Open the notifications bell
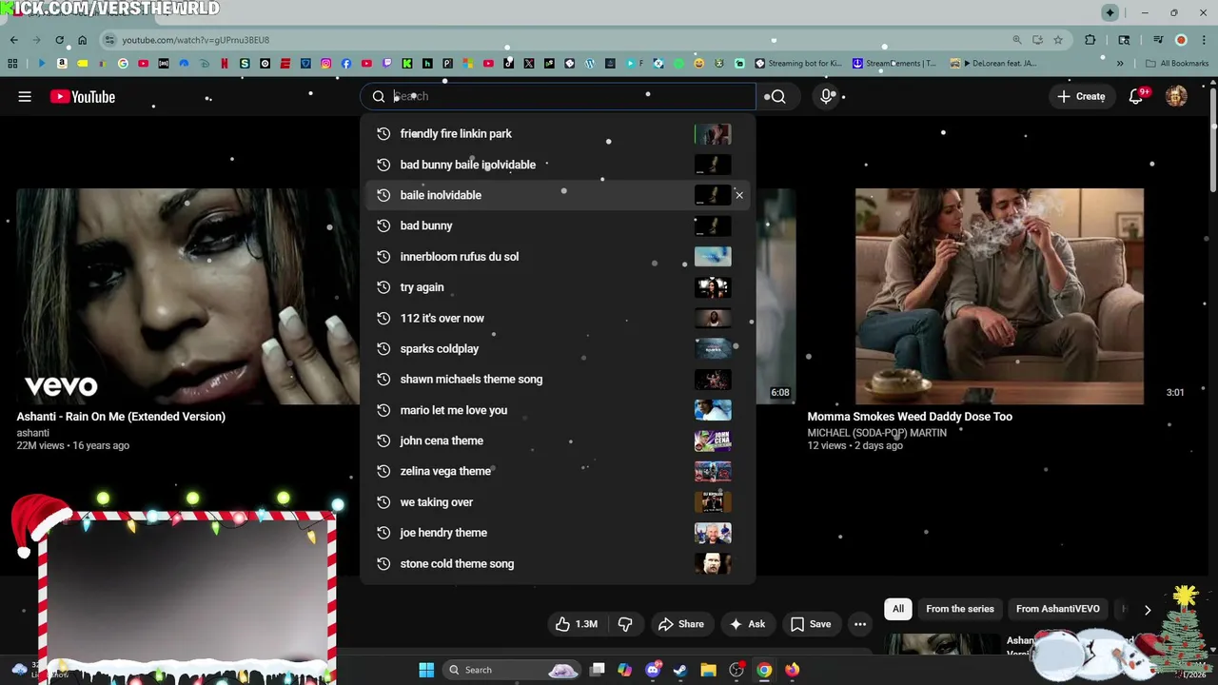Image resolution: width=1218 pixels, height=685 pixels. pyautogui.click(x=1136, y=96)
